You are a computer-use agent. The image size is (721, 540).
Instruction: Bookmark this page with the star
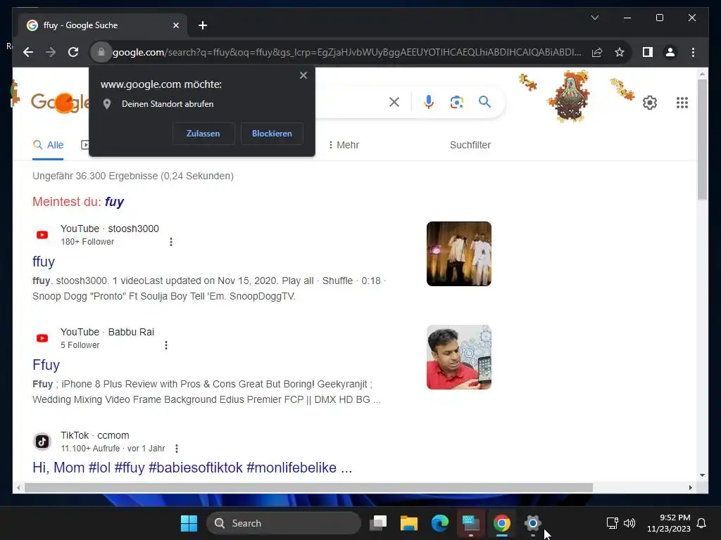tap(620, 52)
